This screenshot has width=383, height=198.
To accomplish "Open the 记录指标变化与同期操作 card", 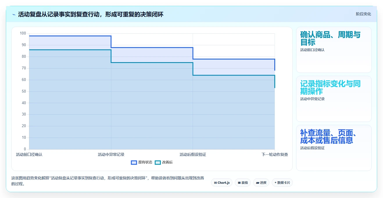I will (334, 99).
